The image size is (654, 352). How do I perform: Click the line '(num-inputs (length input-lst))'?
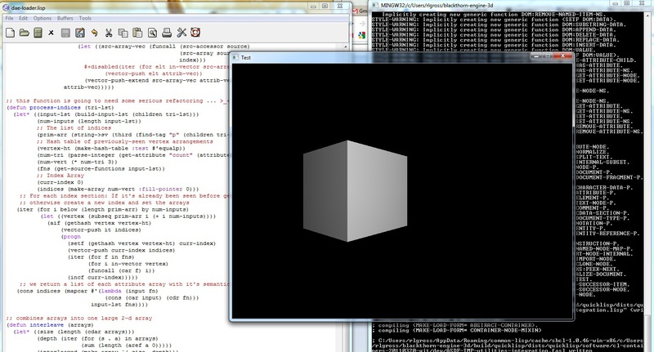89,121
